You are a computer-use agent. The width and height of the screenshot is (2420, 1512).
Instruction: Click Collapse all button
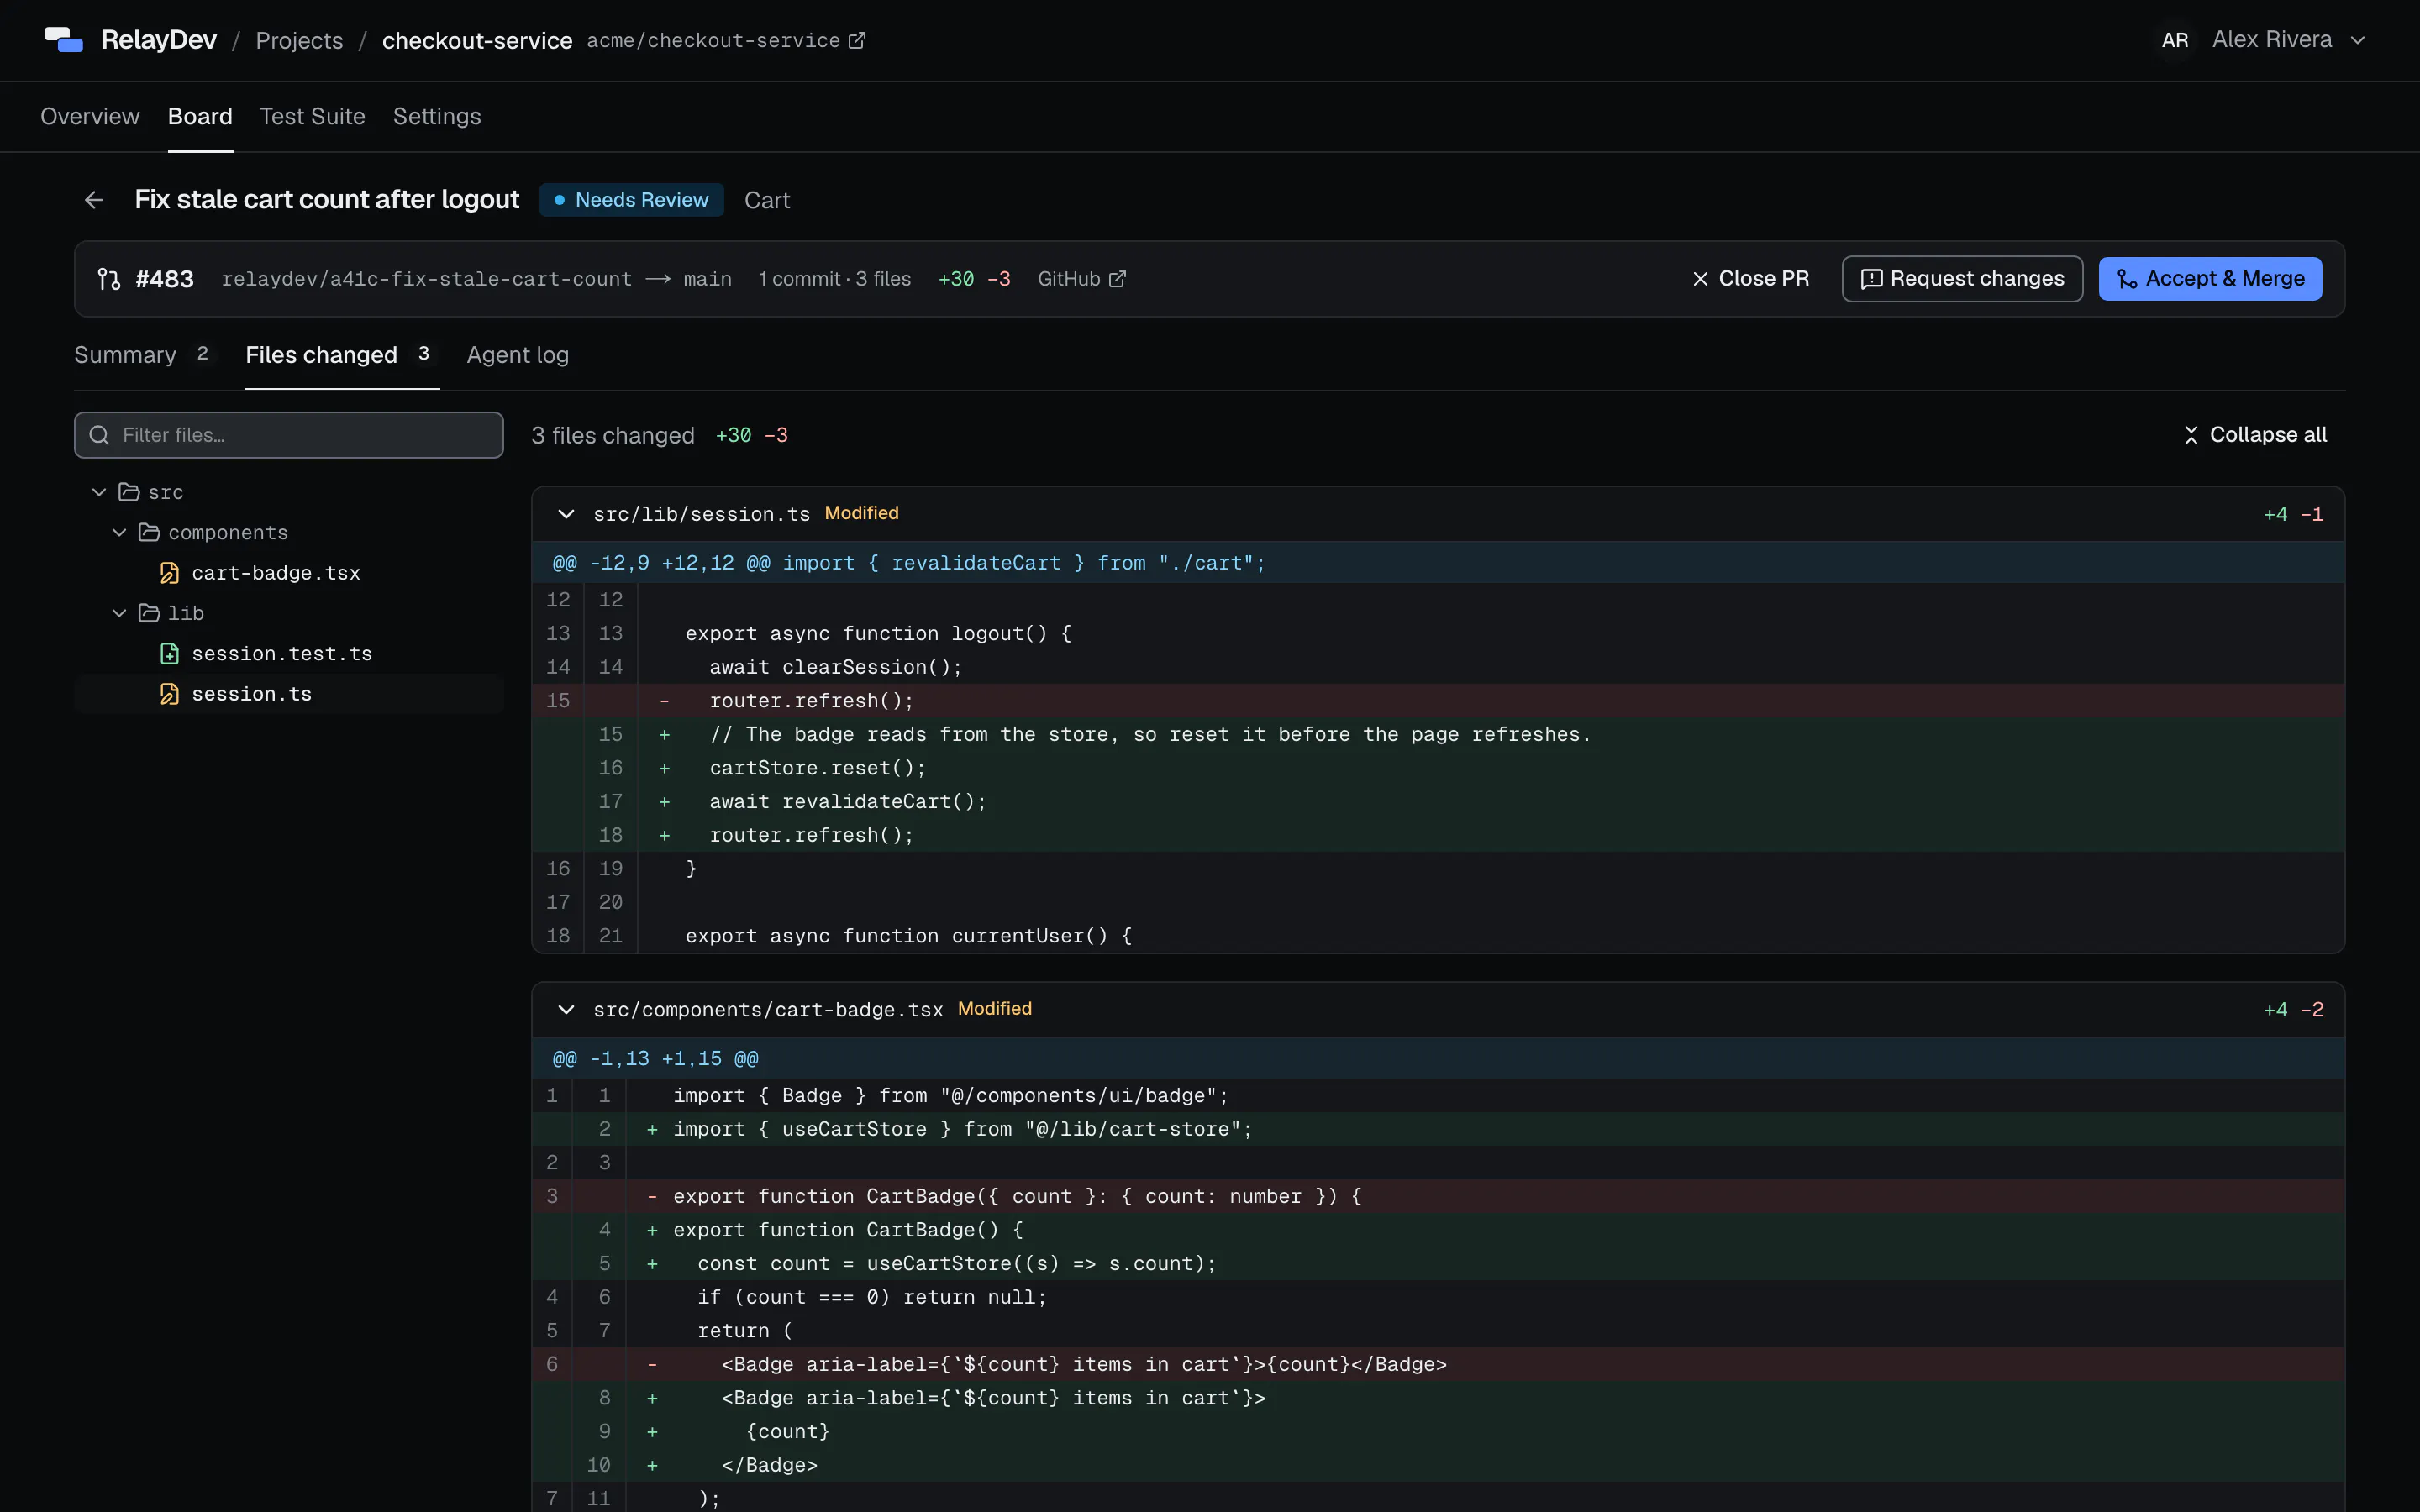tap(2255, 435)
